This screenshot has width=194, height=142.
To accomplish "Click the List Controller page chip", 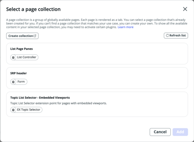I will pos(24,57).
